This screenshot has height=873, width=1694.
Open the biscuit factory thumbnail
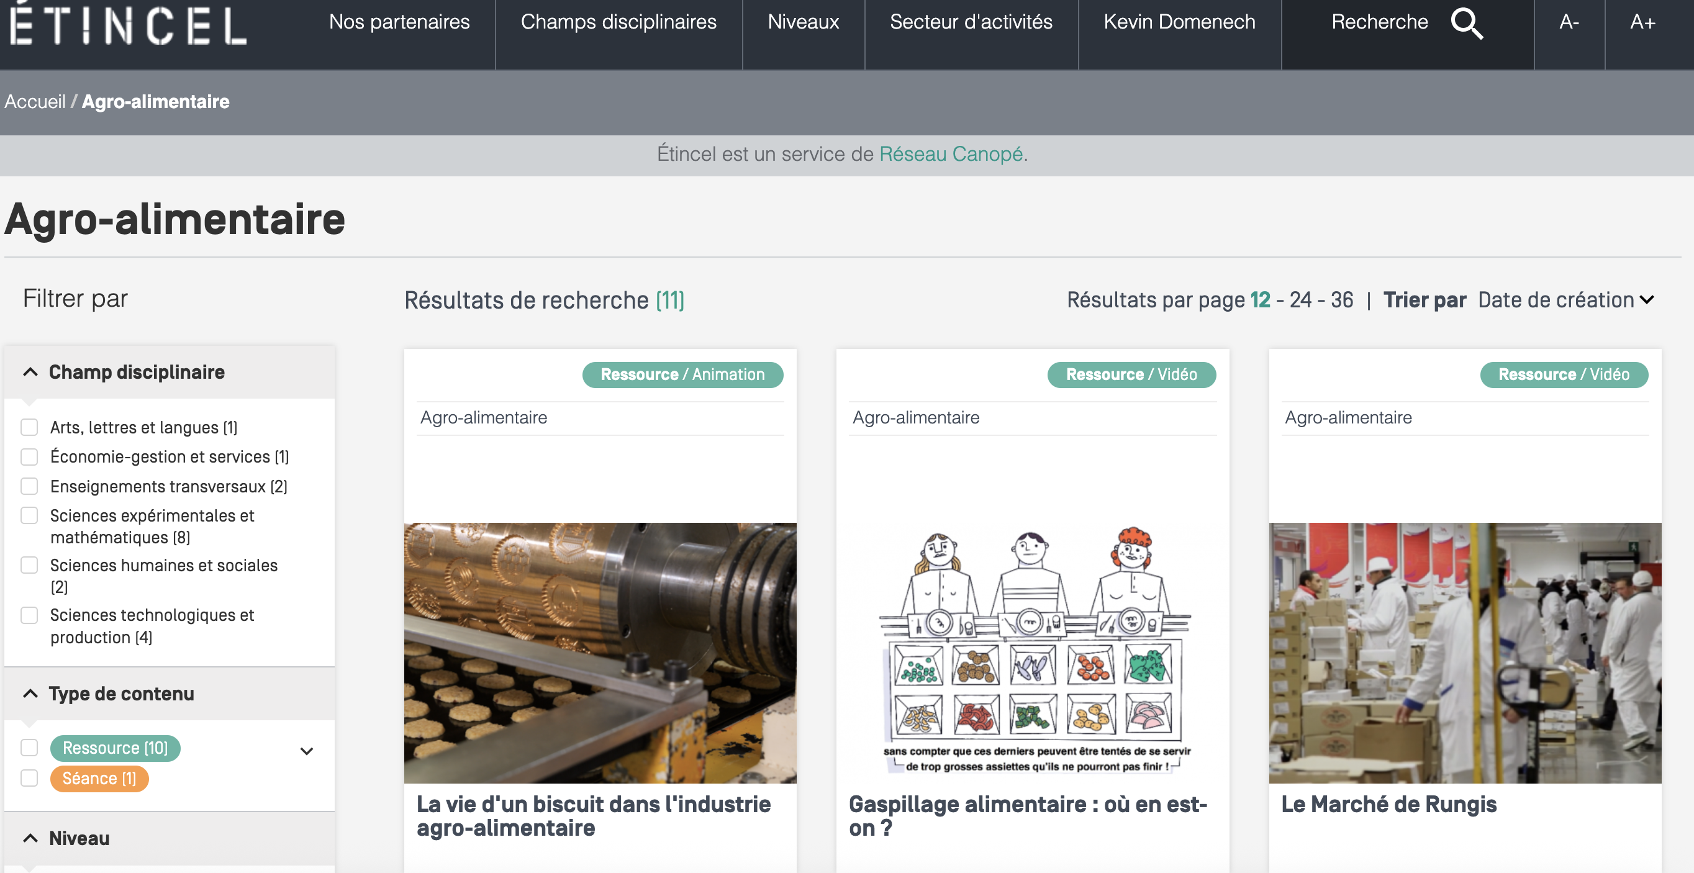[600, 652]
